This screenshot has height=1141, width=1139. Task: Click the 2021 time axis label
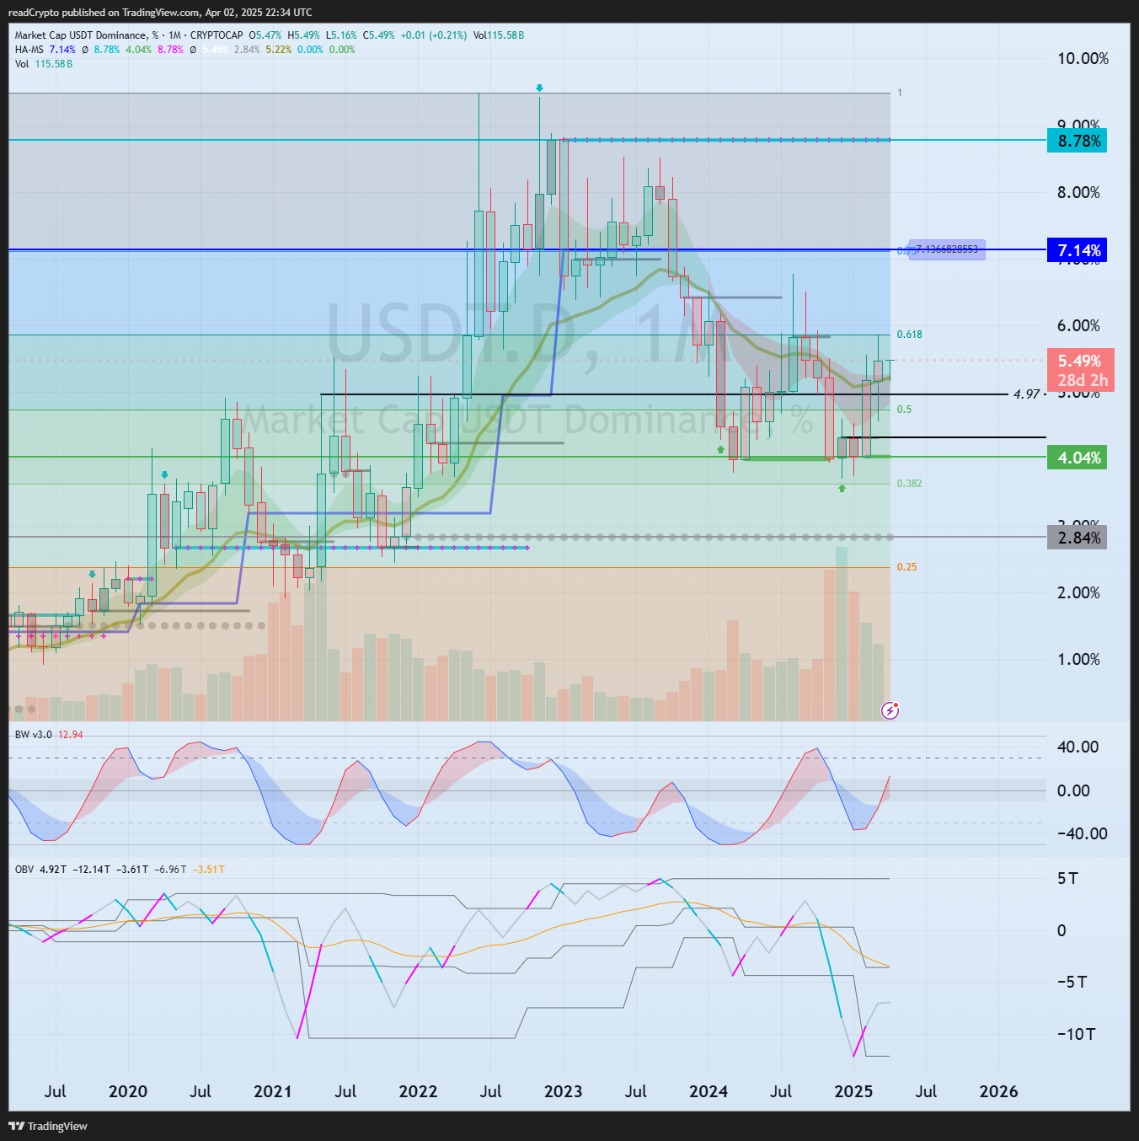pyautogui.click(x=273, y=1091)
